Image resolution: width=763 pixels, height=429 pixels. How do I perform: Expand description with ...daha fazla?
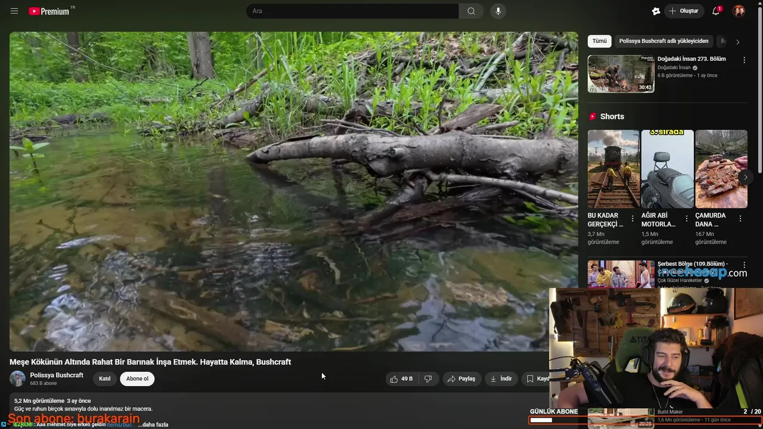point(153,425)
